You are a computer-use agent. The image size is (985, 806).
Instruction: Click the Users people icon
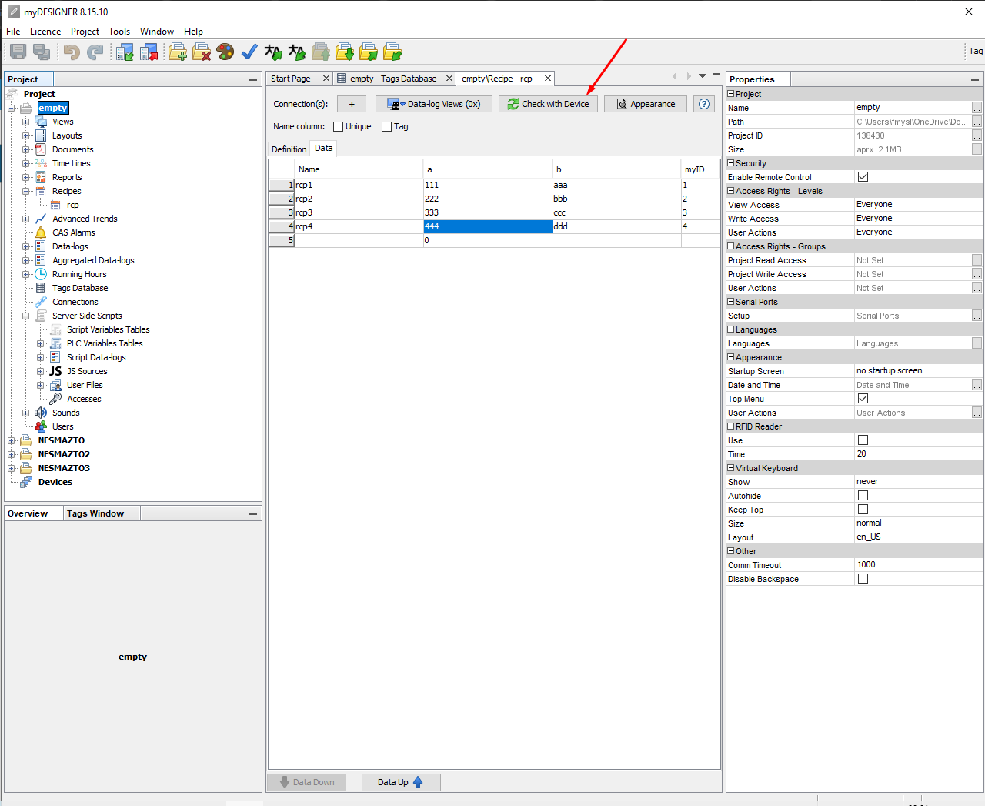coord(41,426)
